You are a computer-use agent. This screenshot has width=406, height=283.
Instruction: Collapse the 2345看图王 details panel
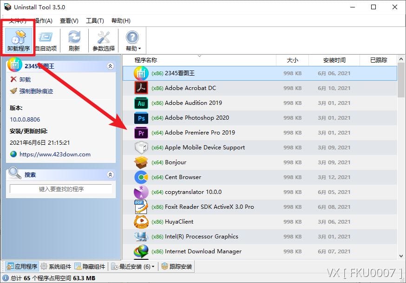pos(110,66)
